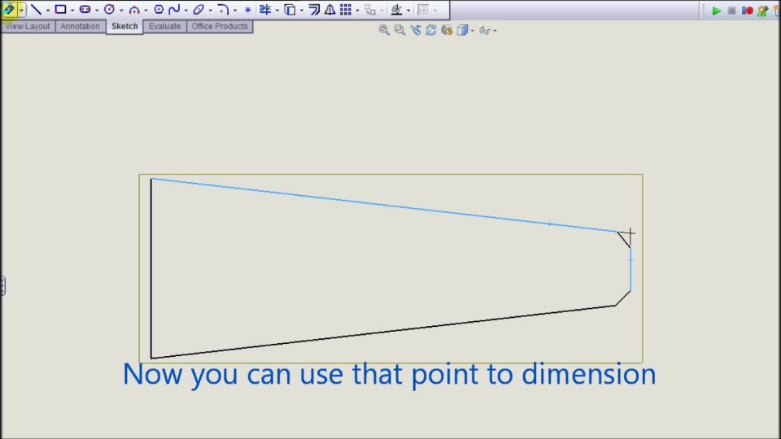Switch to the Sketch tab

[x=124, y=26]
